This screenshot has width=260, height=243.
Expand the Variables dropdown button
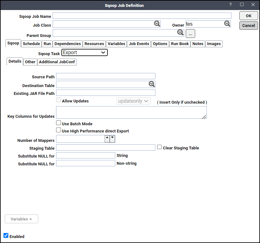[21, 219]
